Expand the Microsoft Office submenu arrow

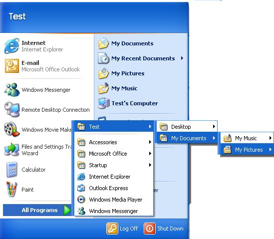click(x=150, y=153)
